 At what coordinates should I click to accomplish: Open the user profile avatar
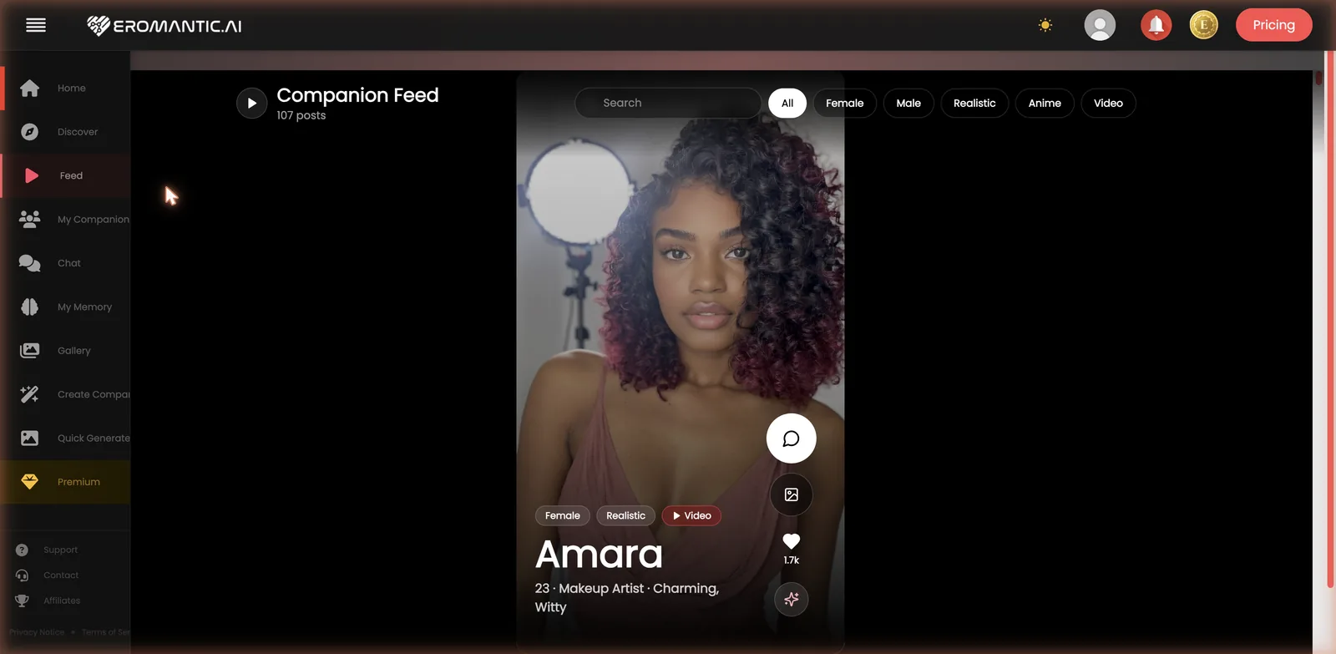pyautogui.click(x=1100, y=25)
